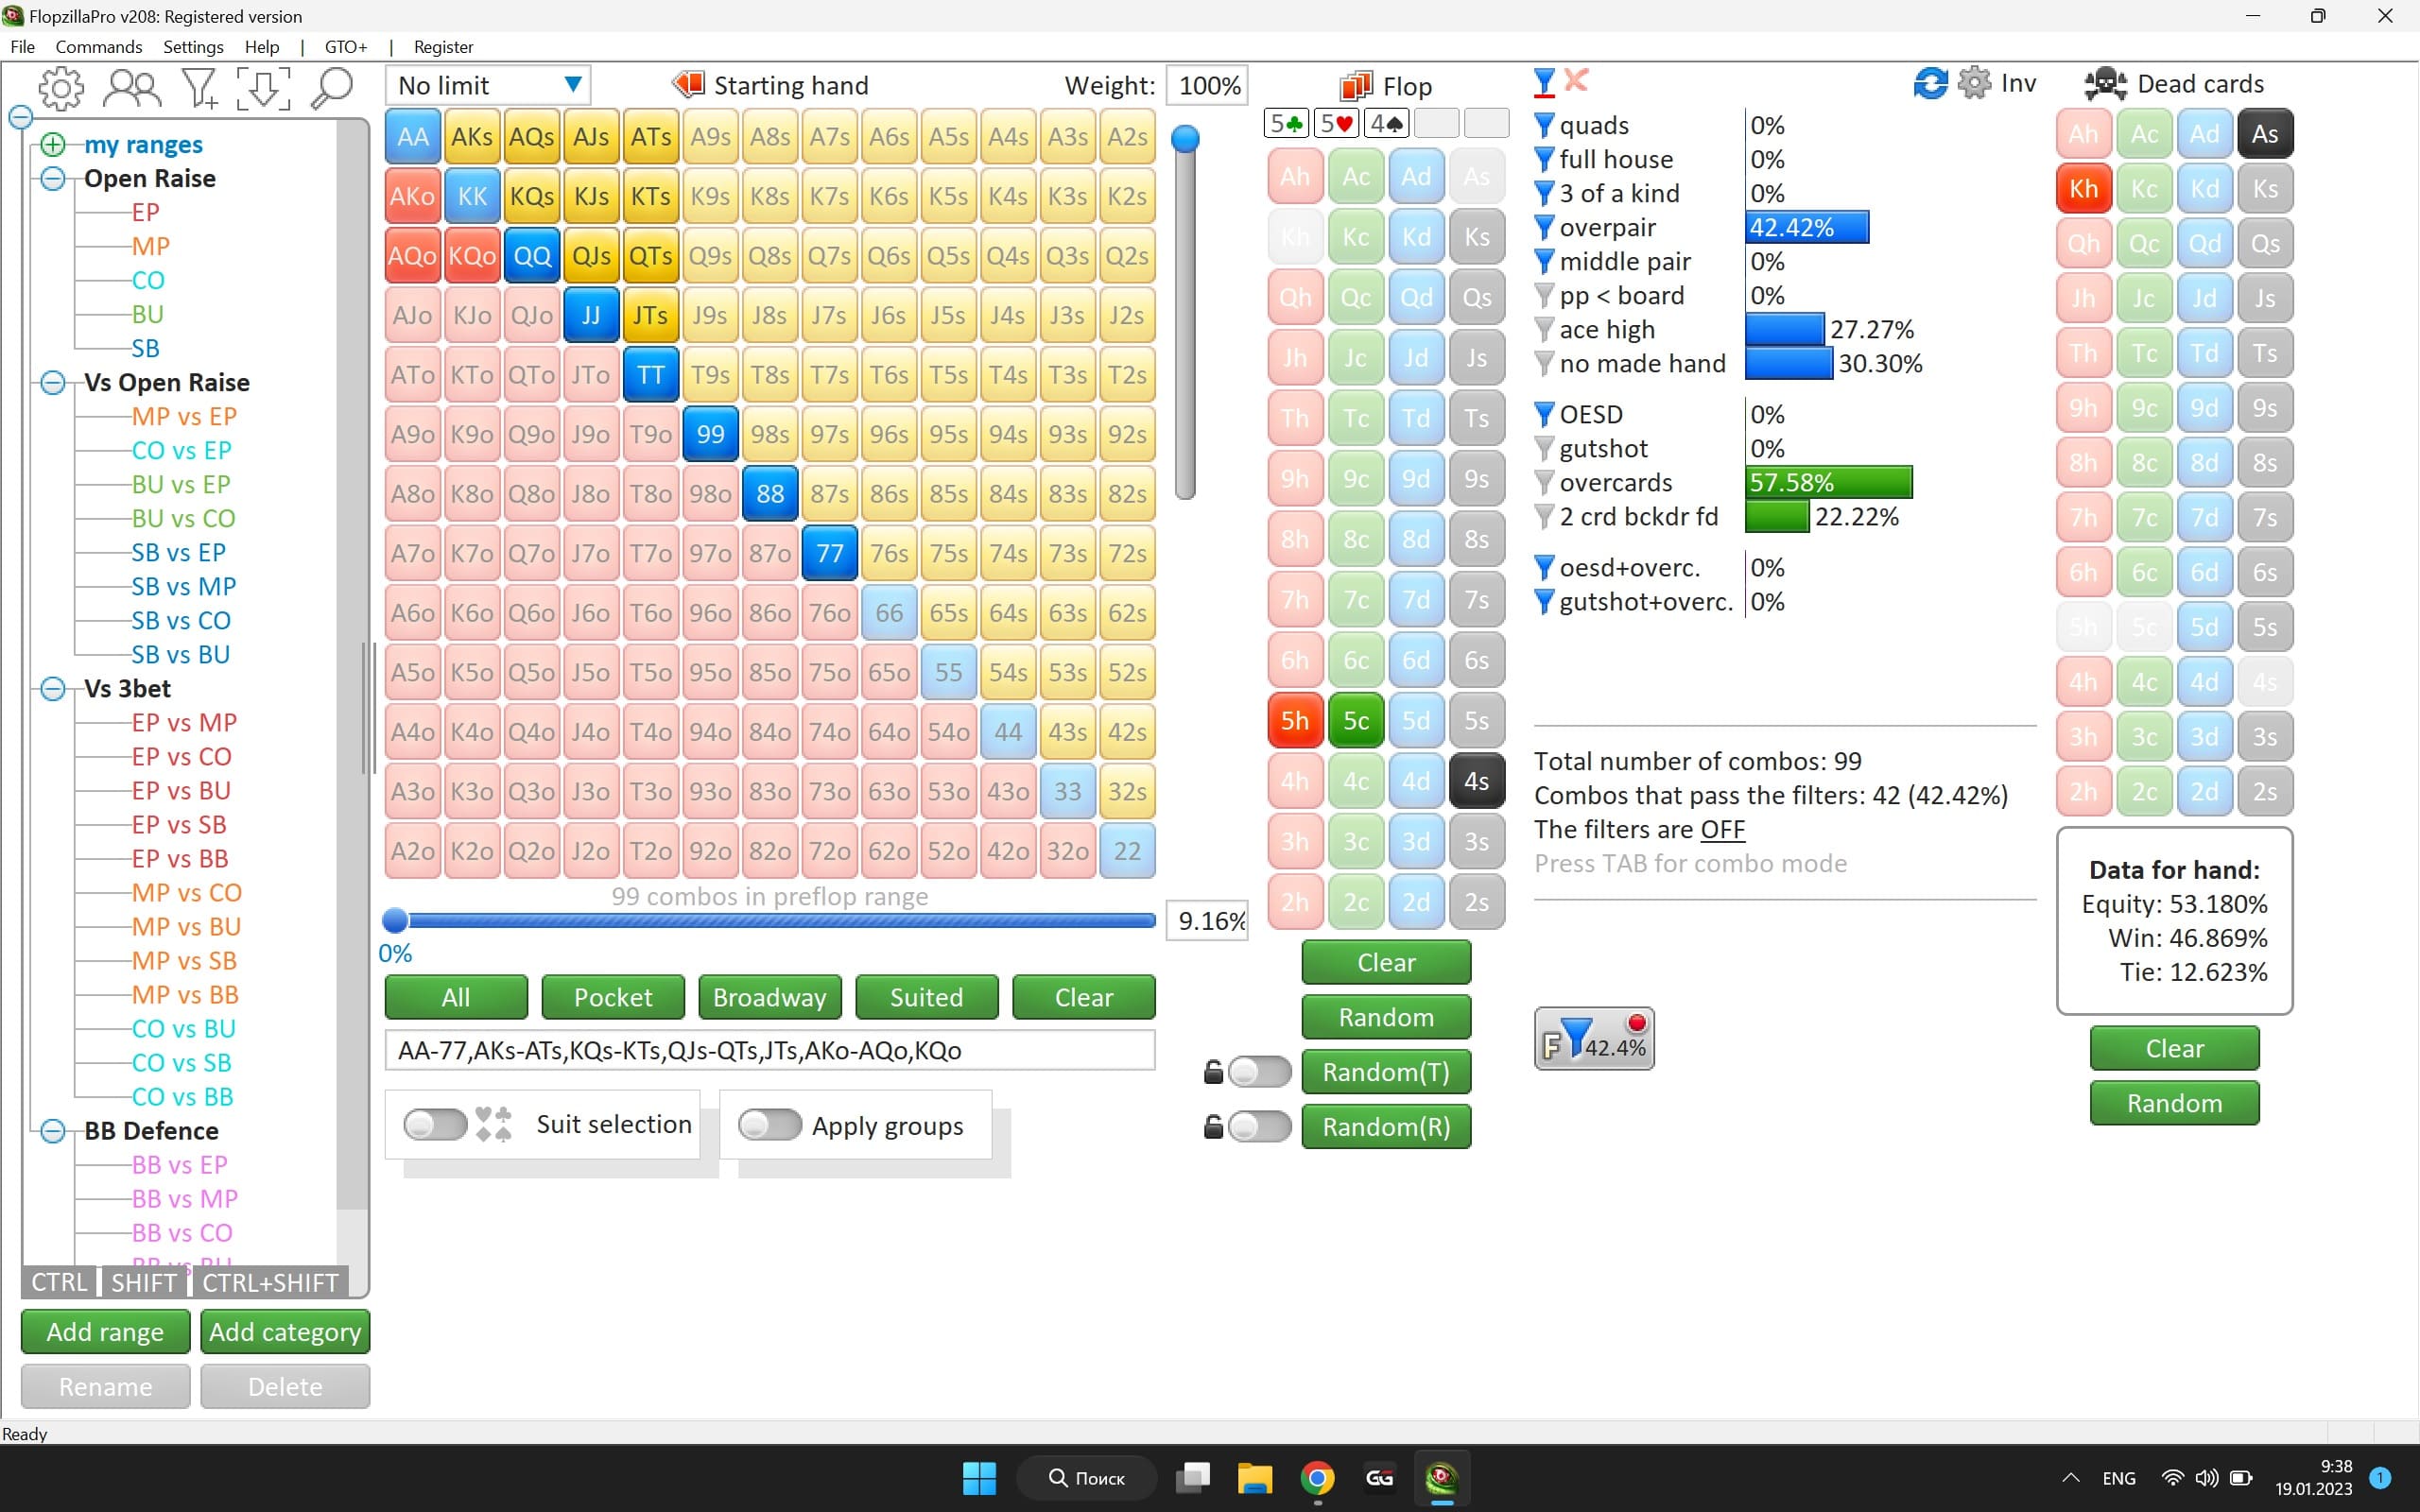Screen dimensions: 2420x1512
Task: Click the blue refresh arrows icon near Inv
Action: point(1930,83)
